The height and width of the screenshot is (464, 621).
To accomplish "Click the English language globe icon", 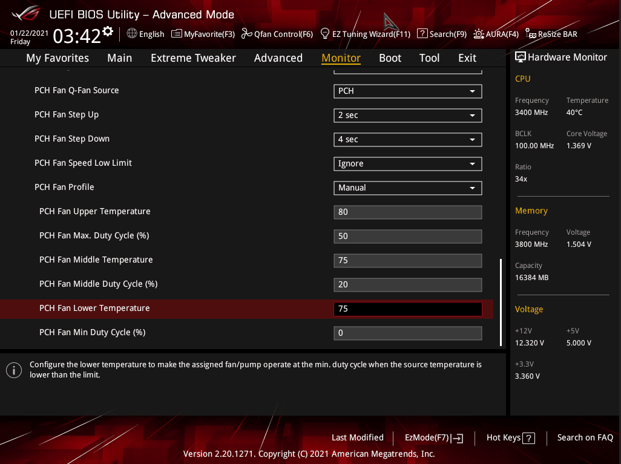I will [131, 34].
